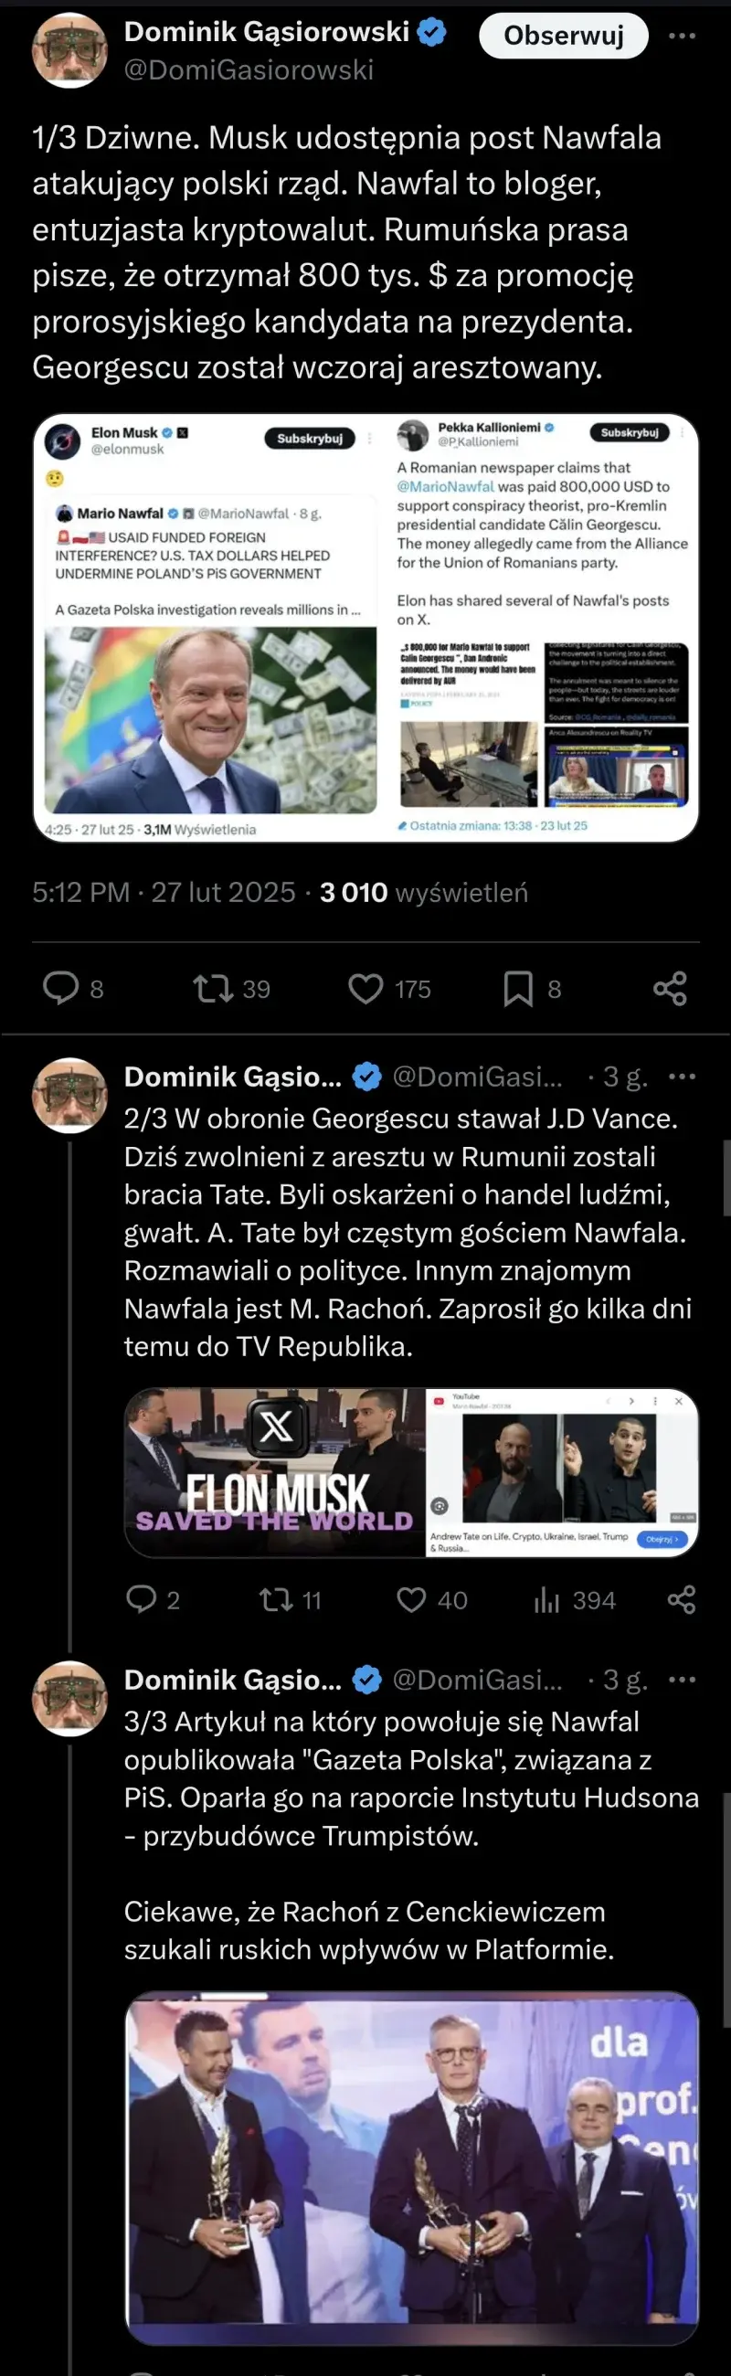Open the Pekka Kallioniemi post screenshot
The height and width of the screenshot is (2376, 731).
[544, 627]
